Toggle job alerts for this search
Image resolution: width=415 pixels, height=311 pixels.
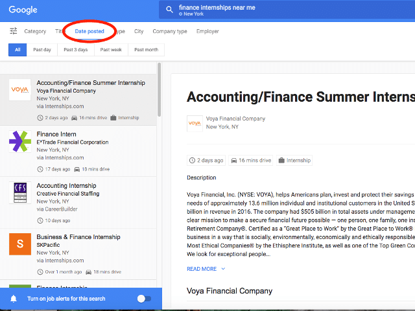144,299
